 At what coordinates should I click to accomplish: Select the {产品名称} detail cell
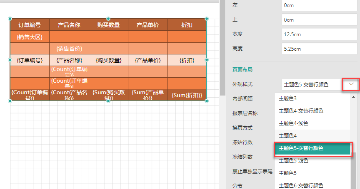[x=69, y=60]
